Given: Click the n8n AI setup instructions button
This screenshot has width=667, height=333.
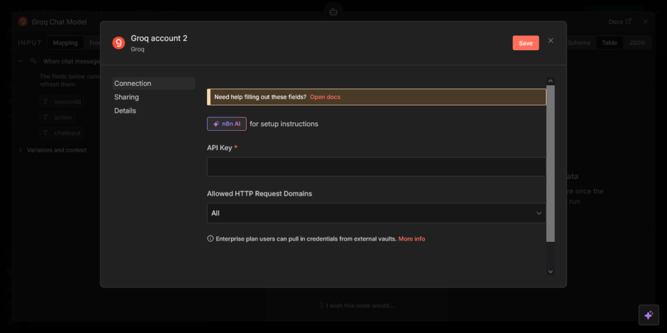Looking at the screenshot, I should tap(227, 124).
